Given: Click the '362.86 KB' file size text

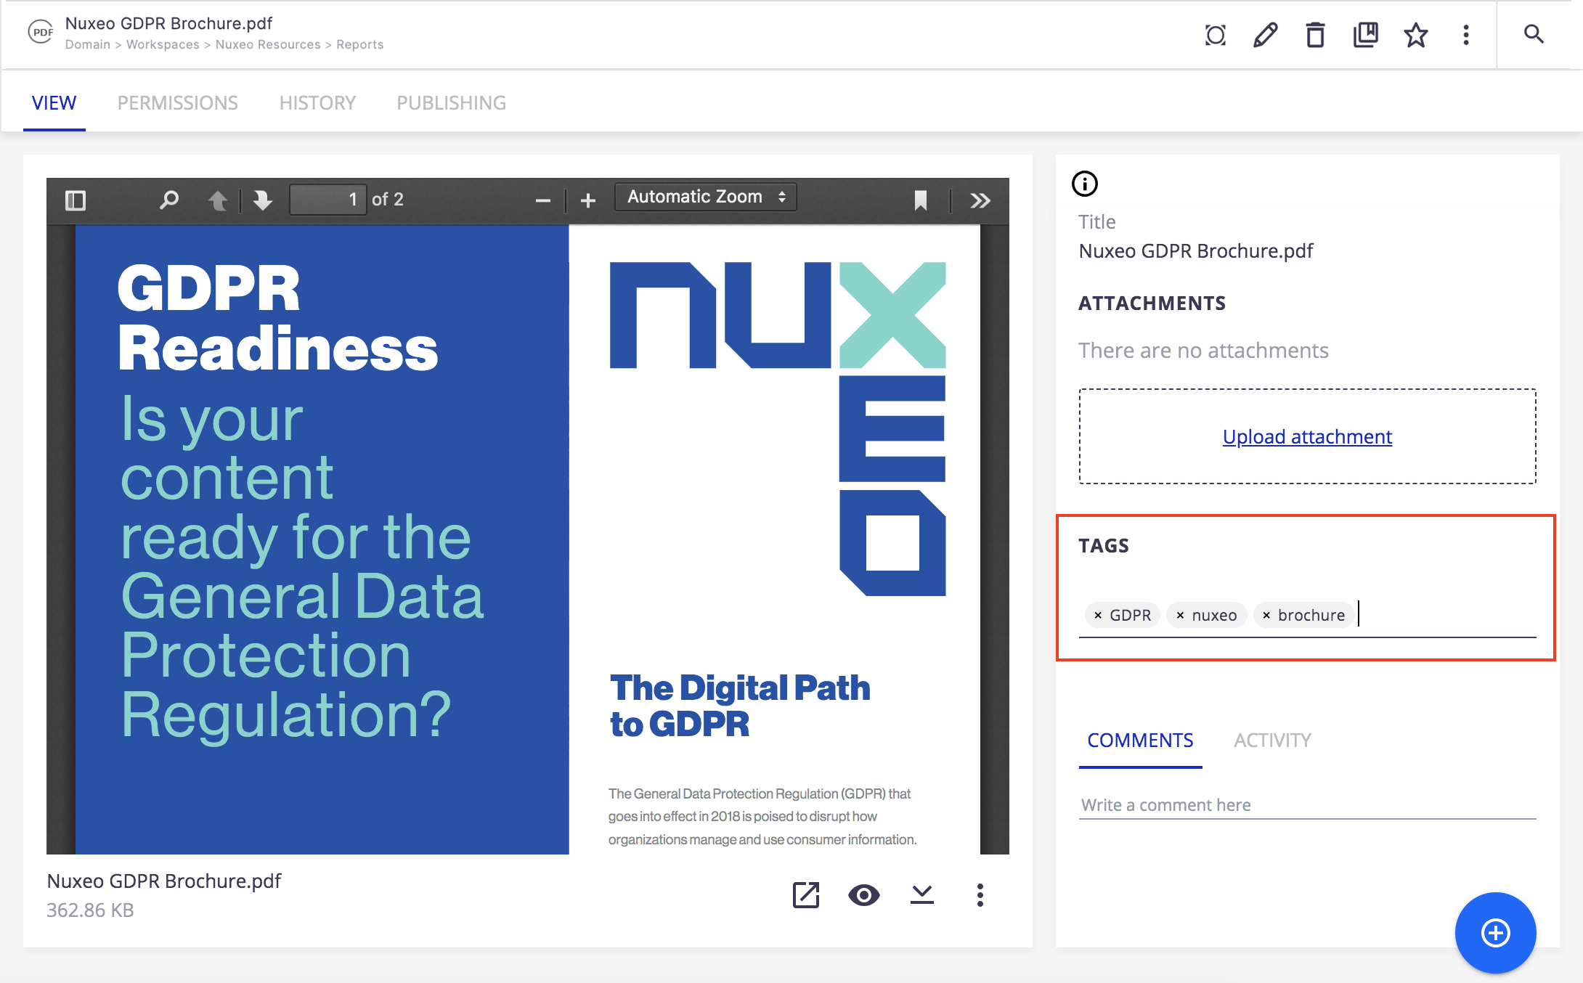Looking at the screenshot, I should tap(90, 910).
